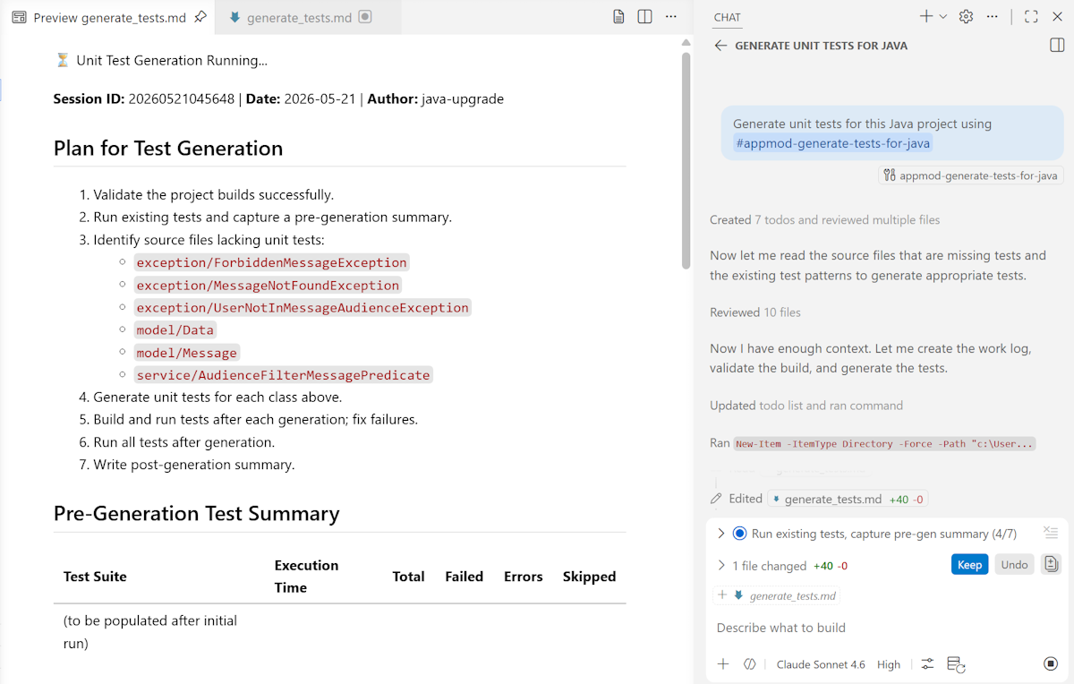Screen dimensions: 1074x684
Task: Click the Errors column header
Action: coord(523,577)
